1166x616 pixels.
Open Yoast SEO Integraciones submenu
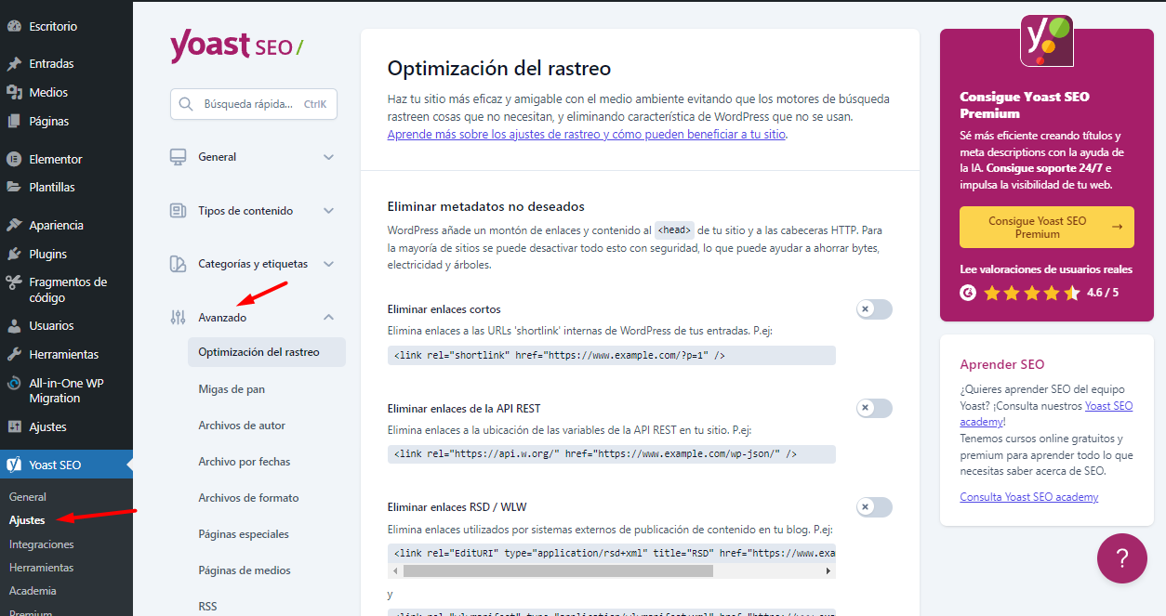coord(42,544)
